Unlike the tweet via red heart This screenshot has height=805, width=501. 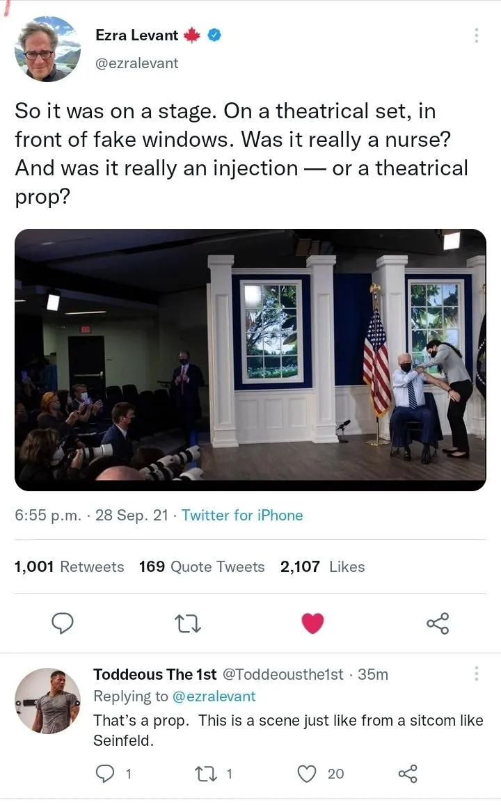312,623
